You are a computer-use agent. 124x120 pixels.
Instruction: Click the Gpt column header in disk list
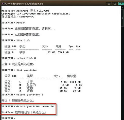[78, 46]
